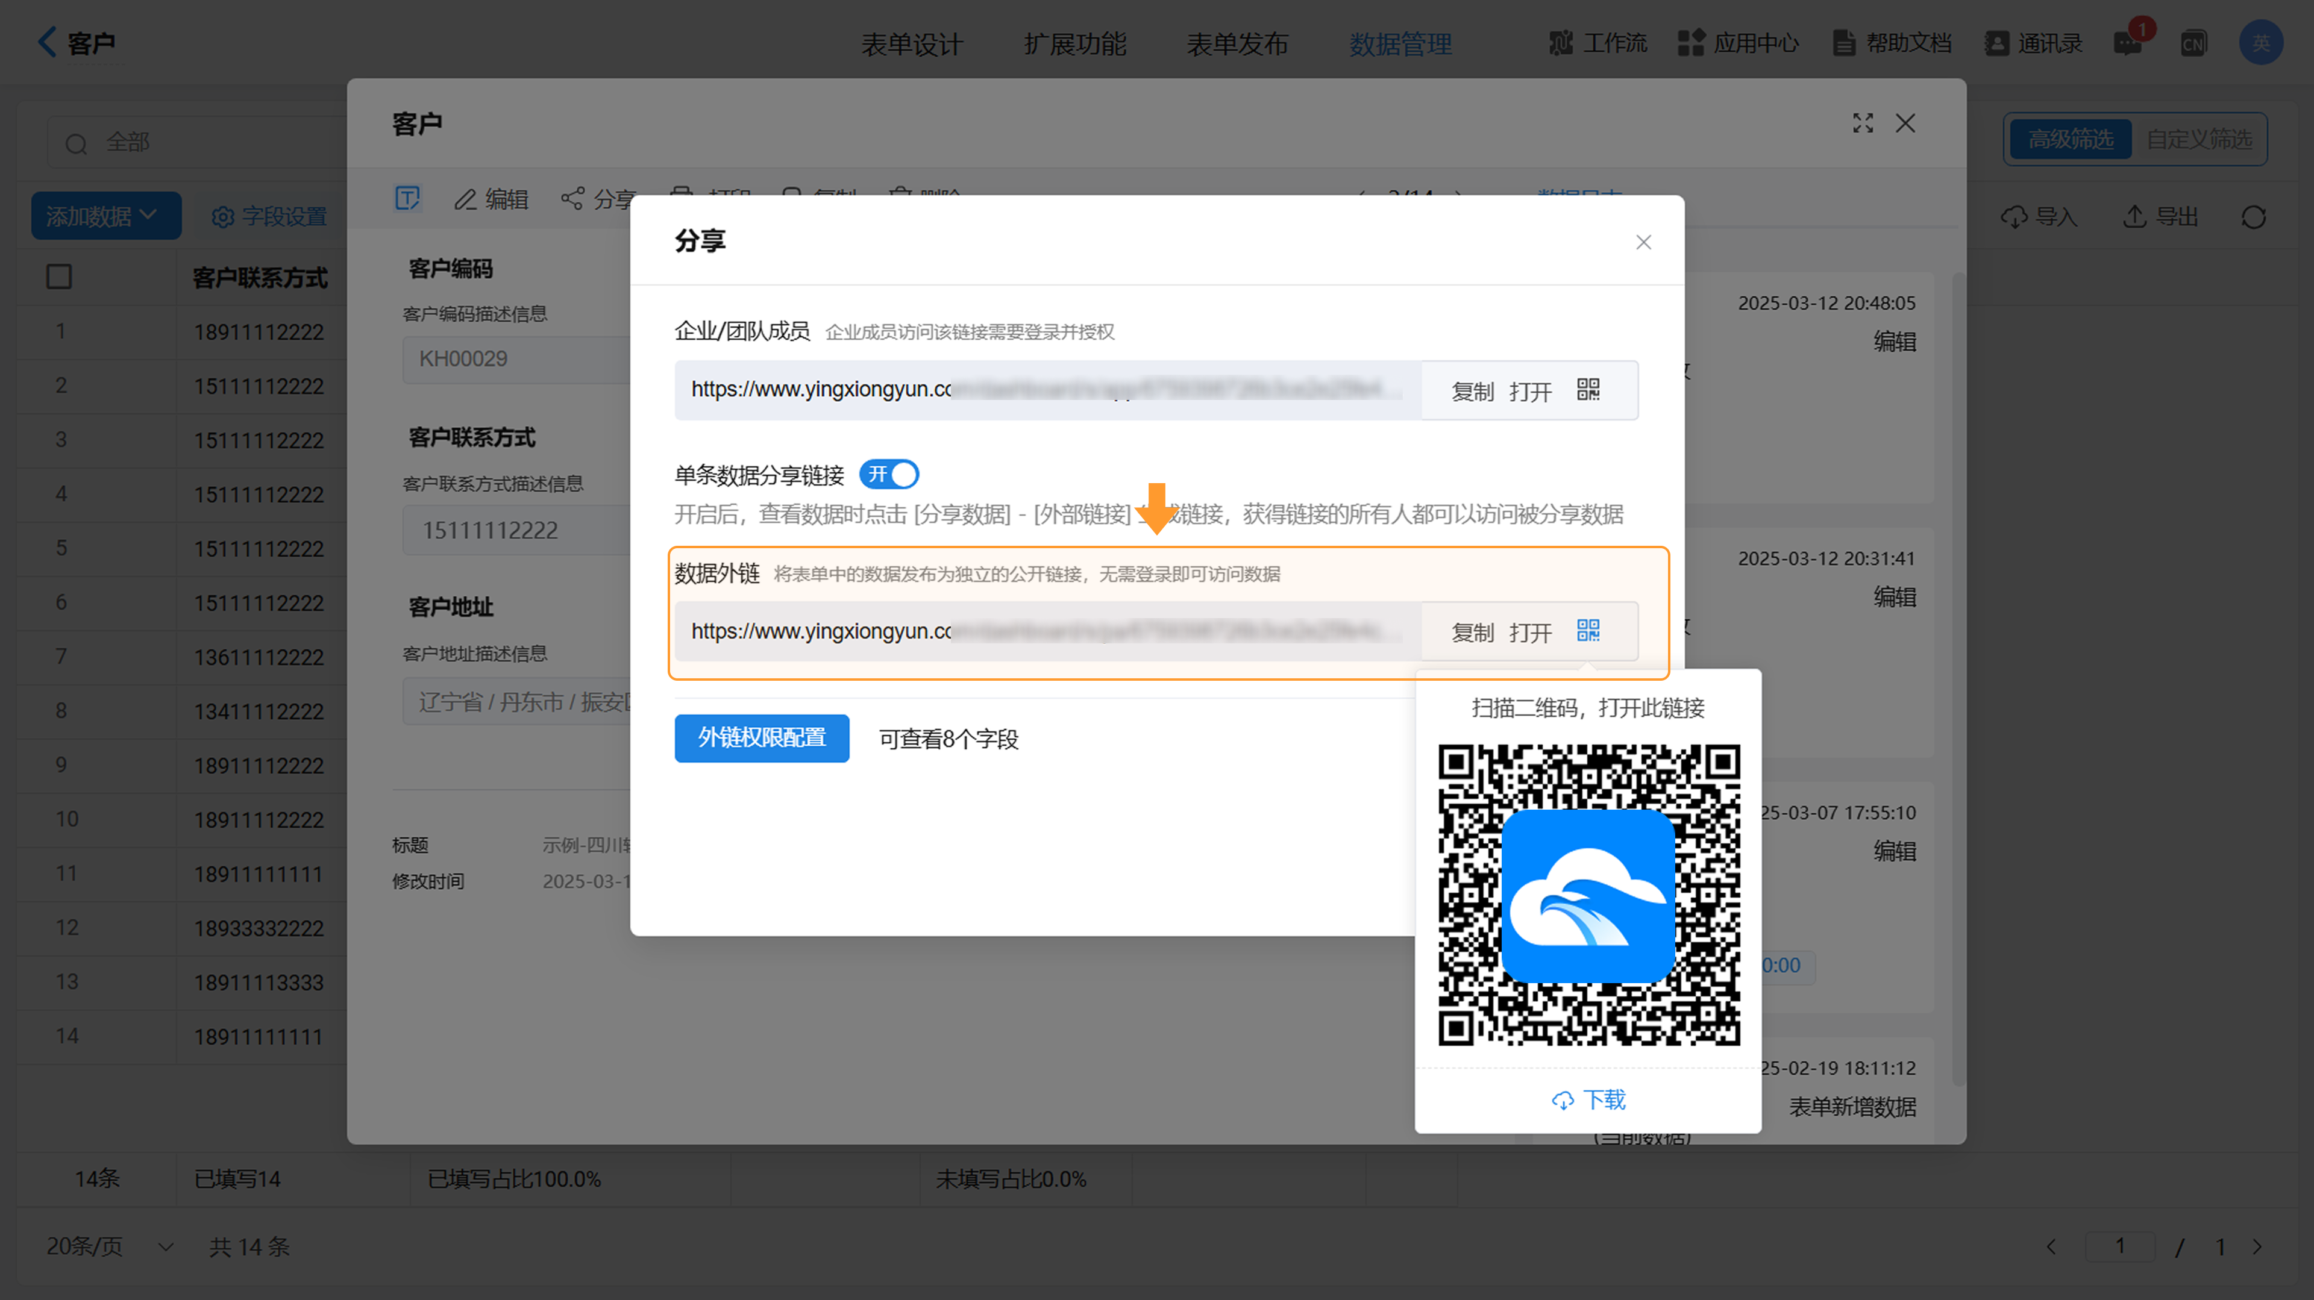This screenshot has width=2314, height=1300.
Task: Go to the next page arrow
Action: (x=2257, y=1246)
